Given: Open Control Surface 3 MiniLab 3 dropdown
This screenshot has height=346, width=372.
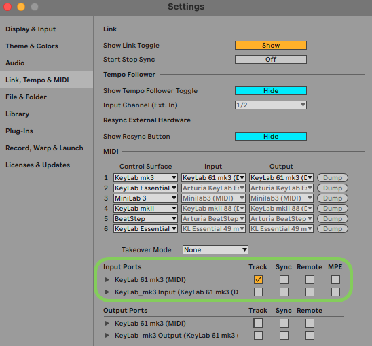Looking at the screenshot, I should 145,198.
